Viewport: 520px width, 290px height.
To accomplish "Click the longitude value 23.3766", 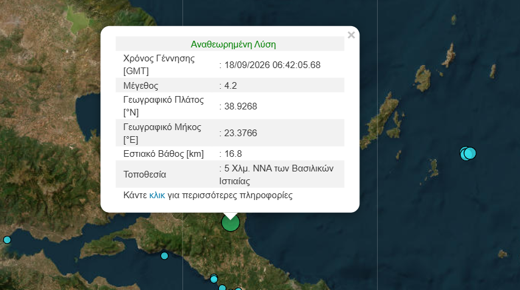I will [240, 133].
